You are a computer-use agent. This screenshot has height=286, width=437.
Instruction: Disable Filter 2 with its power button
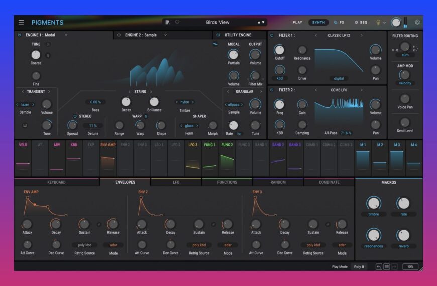[x=272, y=90]
